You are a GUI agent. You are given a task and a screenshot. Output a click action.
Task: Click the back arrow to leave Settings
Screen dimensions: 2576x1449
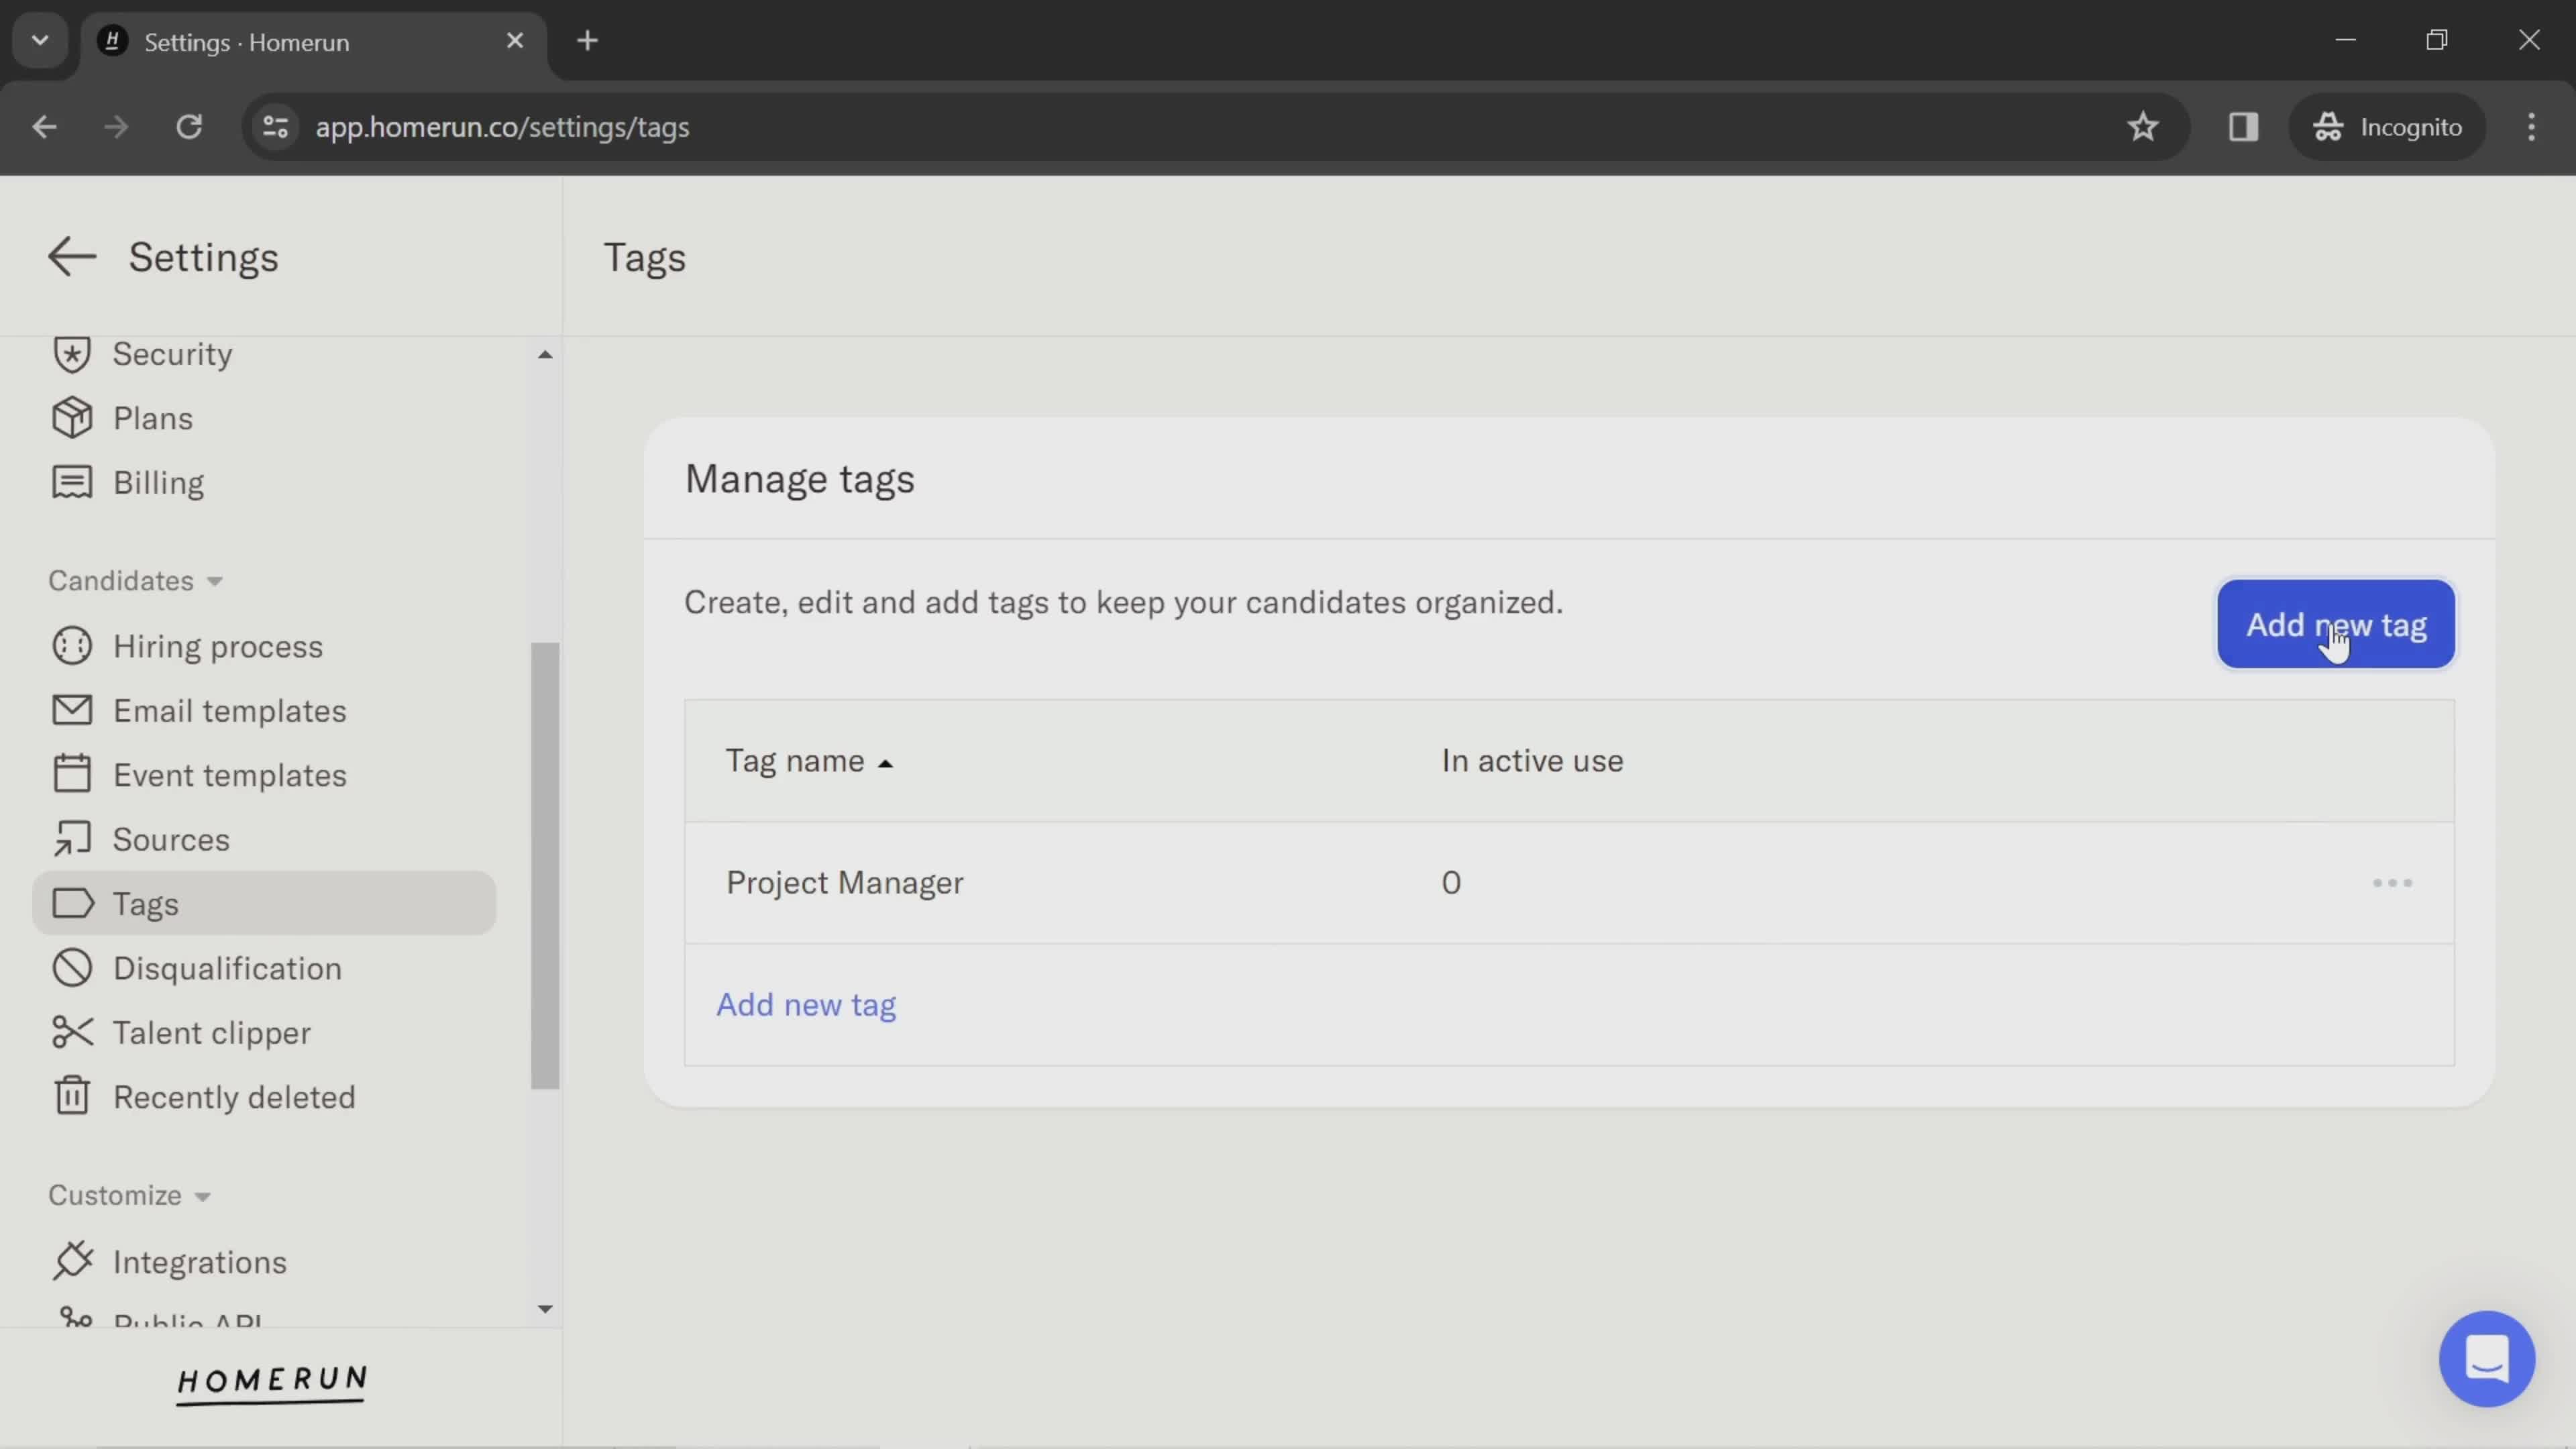click(70, 255)
